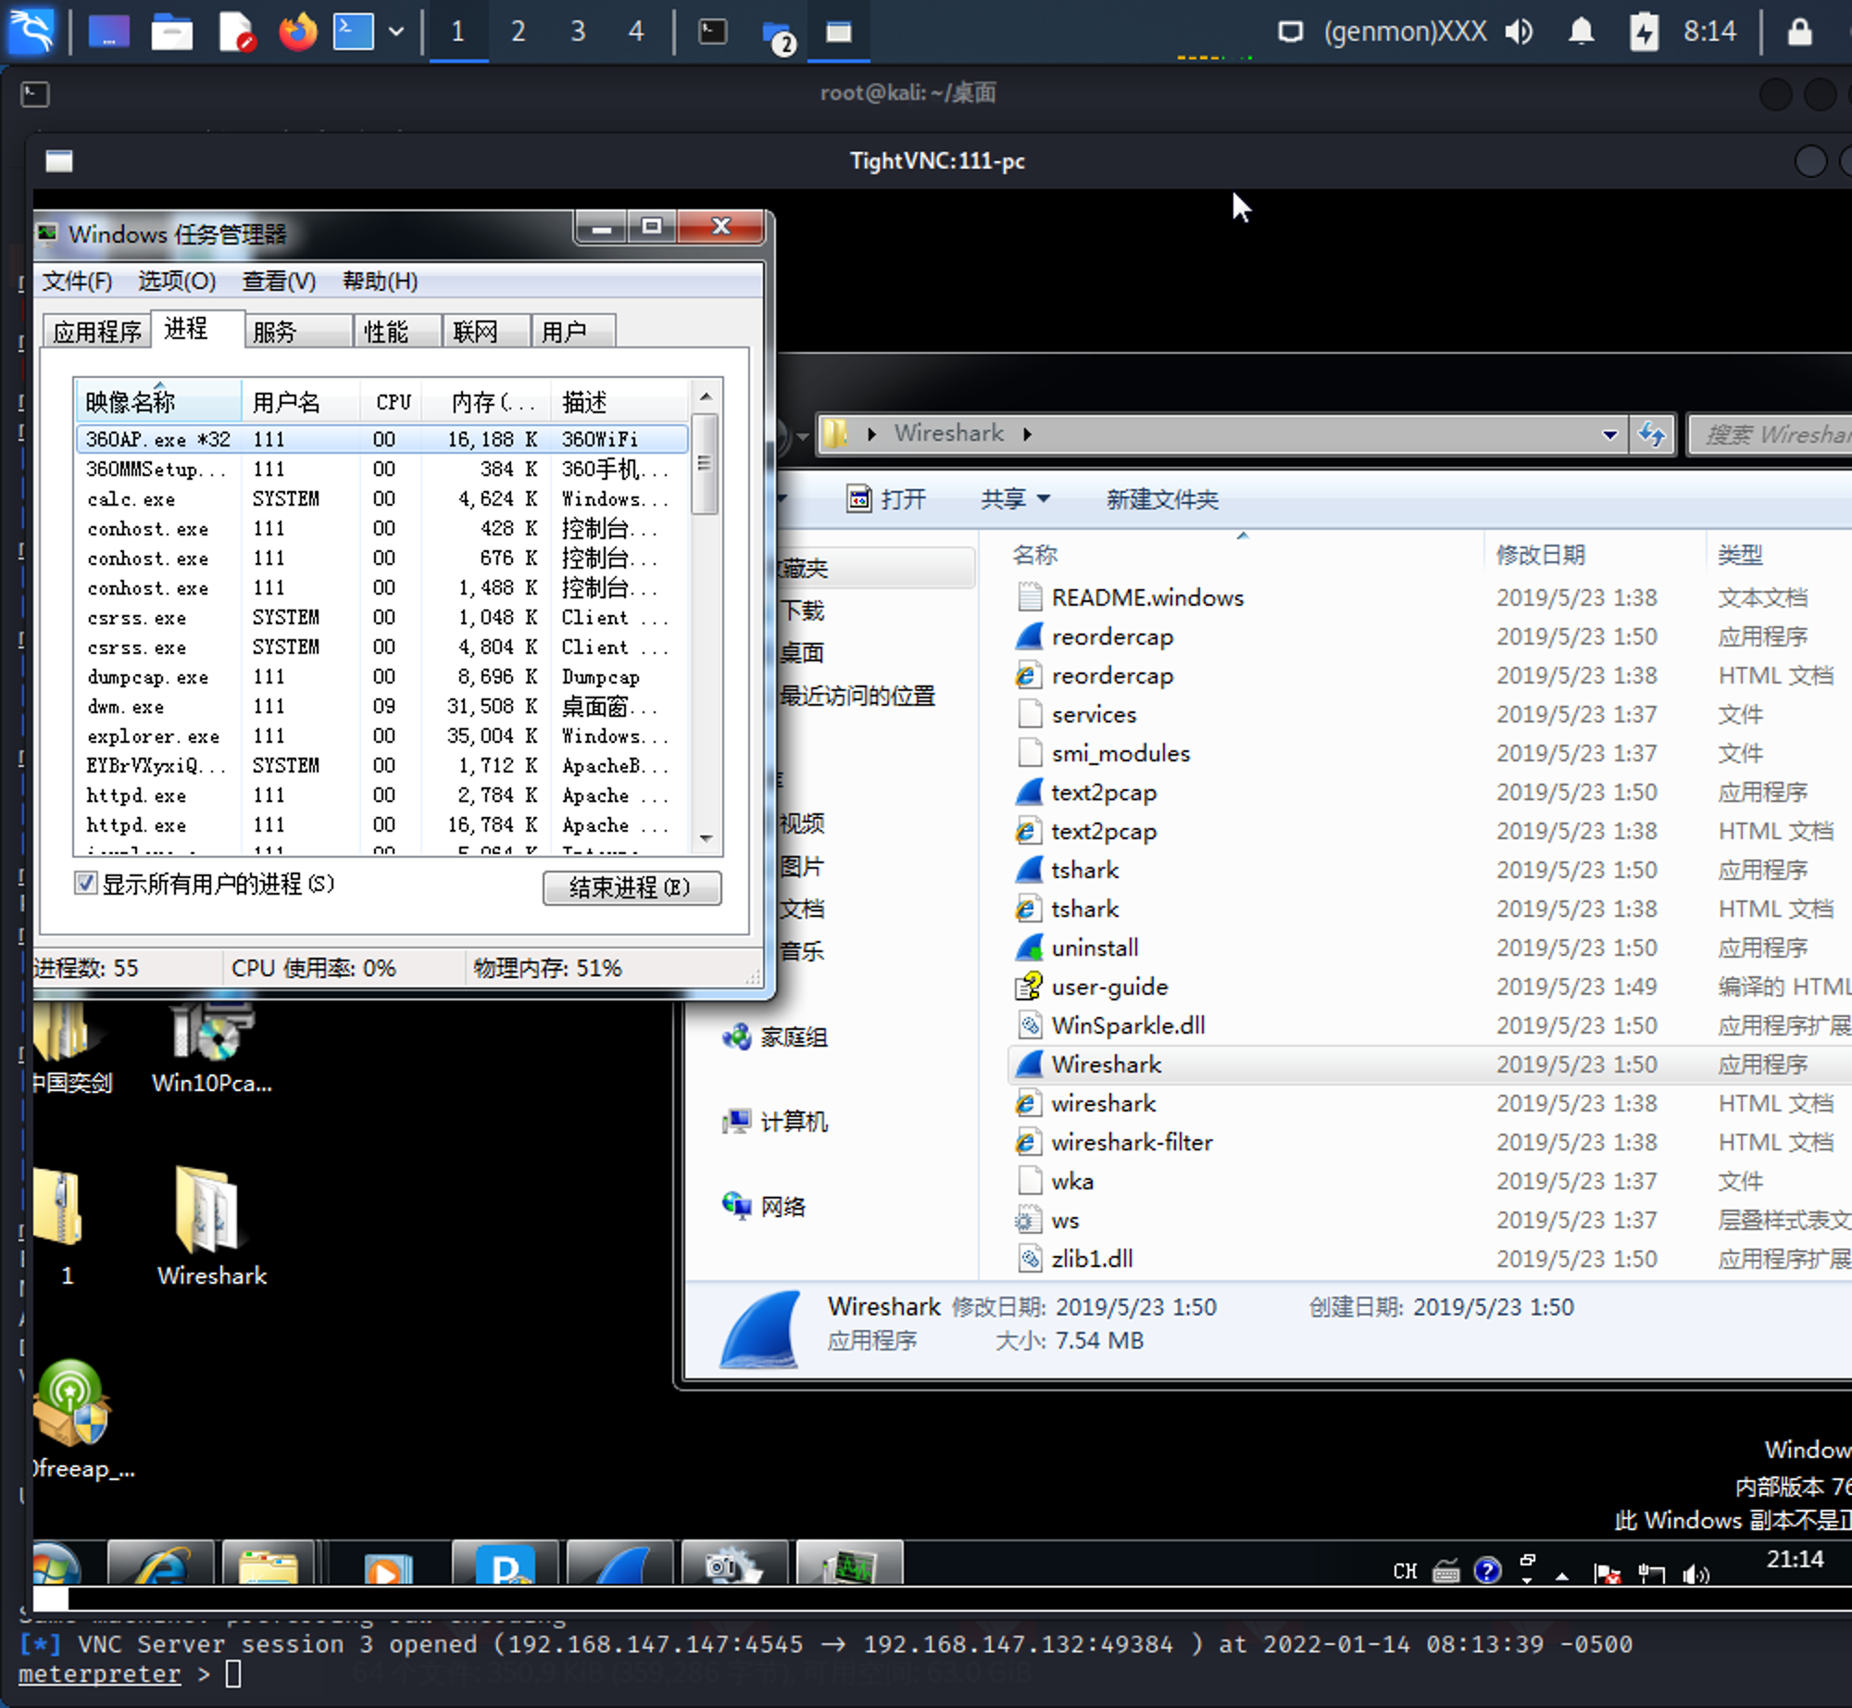Screen dimensions: 1852x1708
Task: Open the Kali dragon application menu
Action: [31, 31]
